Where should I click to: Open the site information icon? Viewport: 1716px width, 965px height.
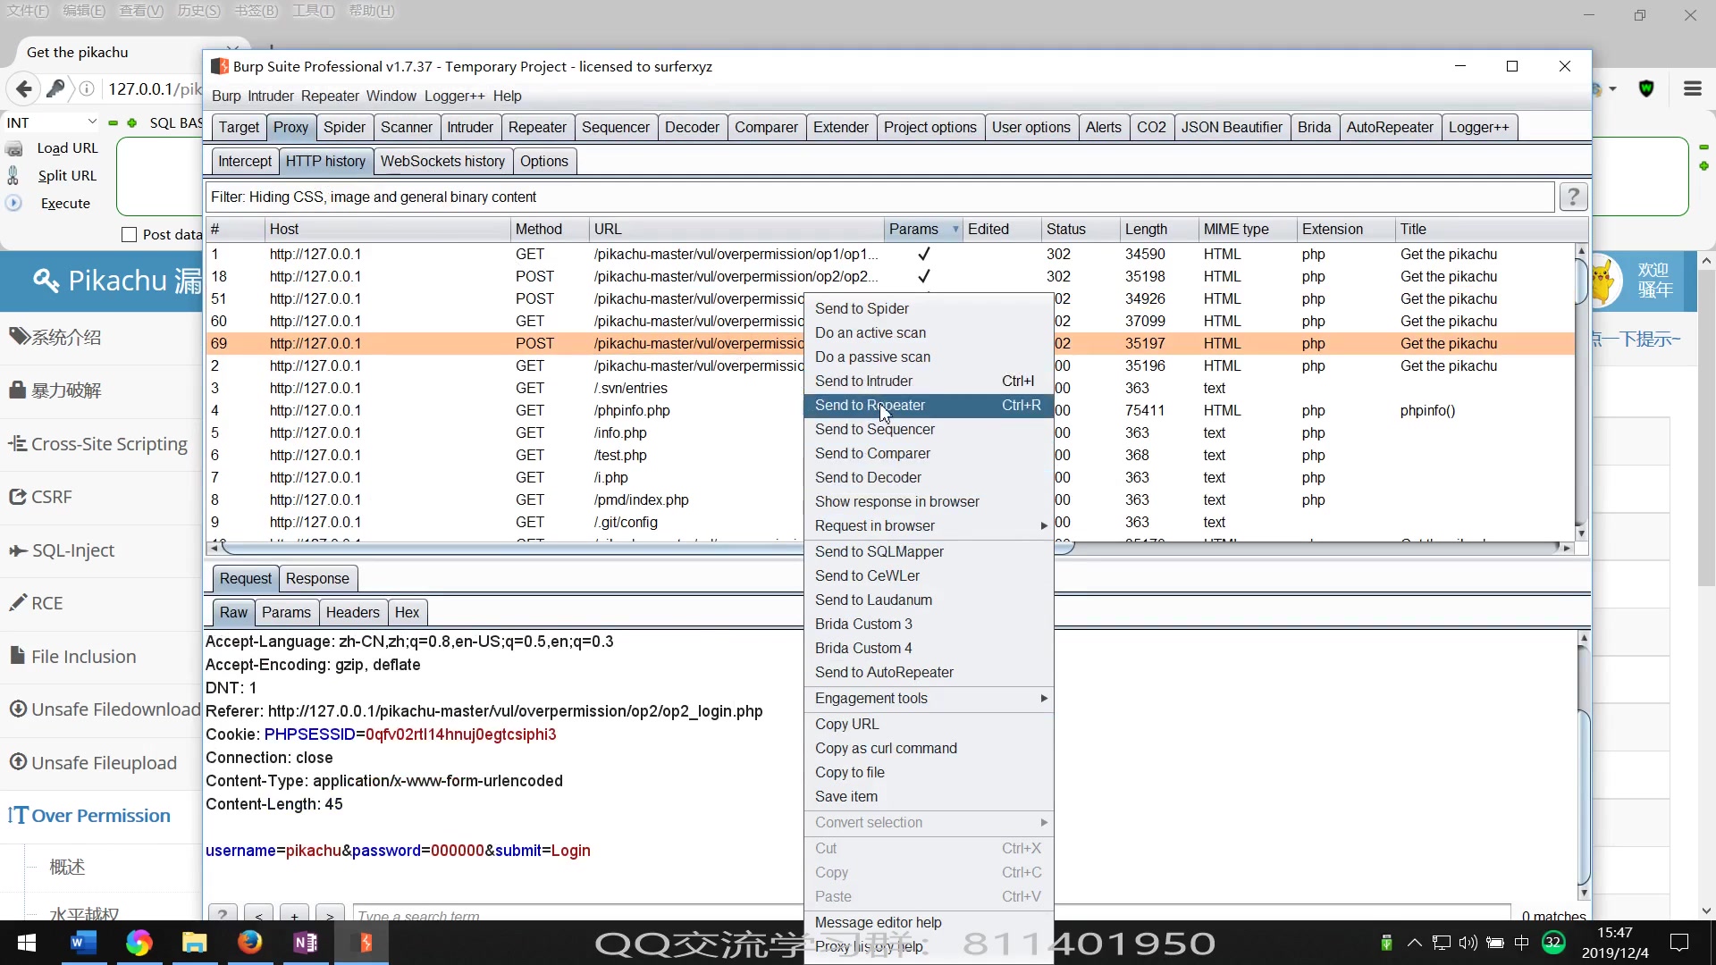coord(87,88)
